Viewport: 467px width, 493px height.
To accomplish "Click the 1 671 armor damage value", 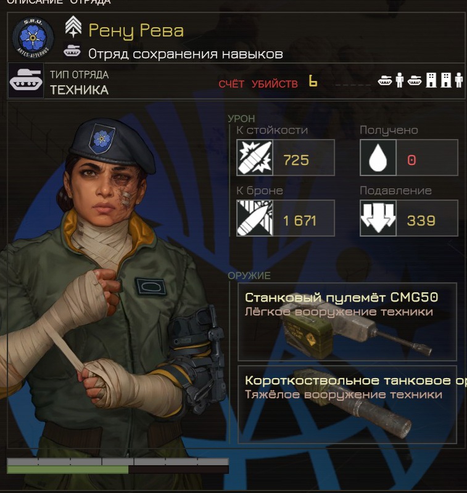I will click(300, 221).
